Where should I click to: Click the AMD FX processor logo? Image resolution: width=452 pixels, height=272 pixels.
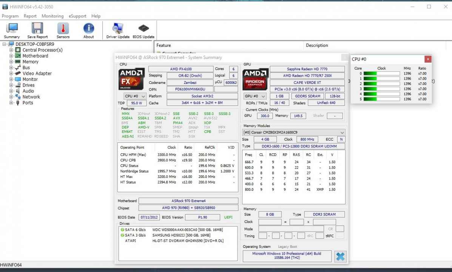[x=131, y=79]
